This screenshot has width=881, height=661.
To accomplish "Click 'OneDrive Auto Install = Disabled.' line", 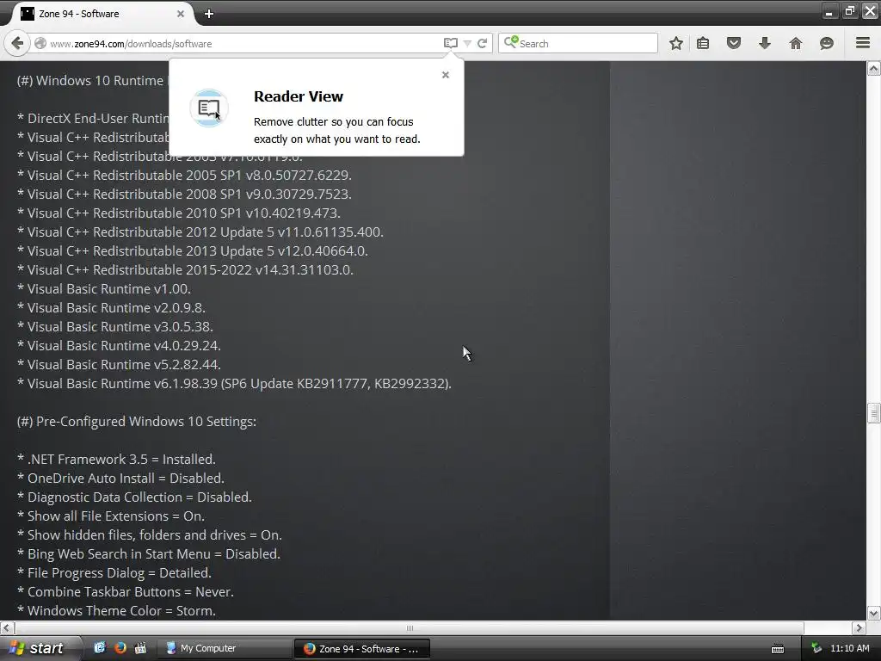I will pyautogui.click(x=120, y=479).
